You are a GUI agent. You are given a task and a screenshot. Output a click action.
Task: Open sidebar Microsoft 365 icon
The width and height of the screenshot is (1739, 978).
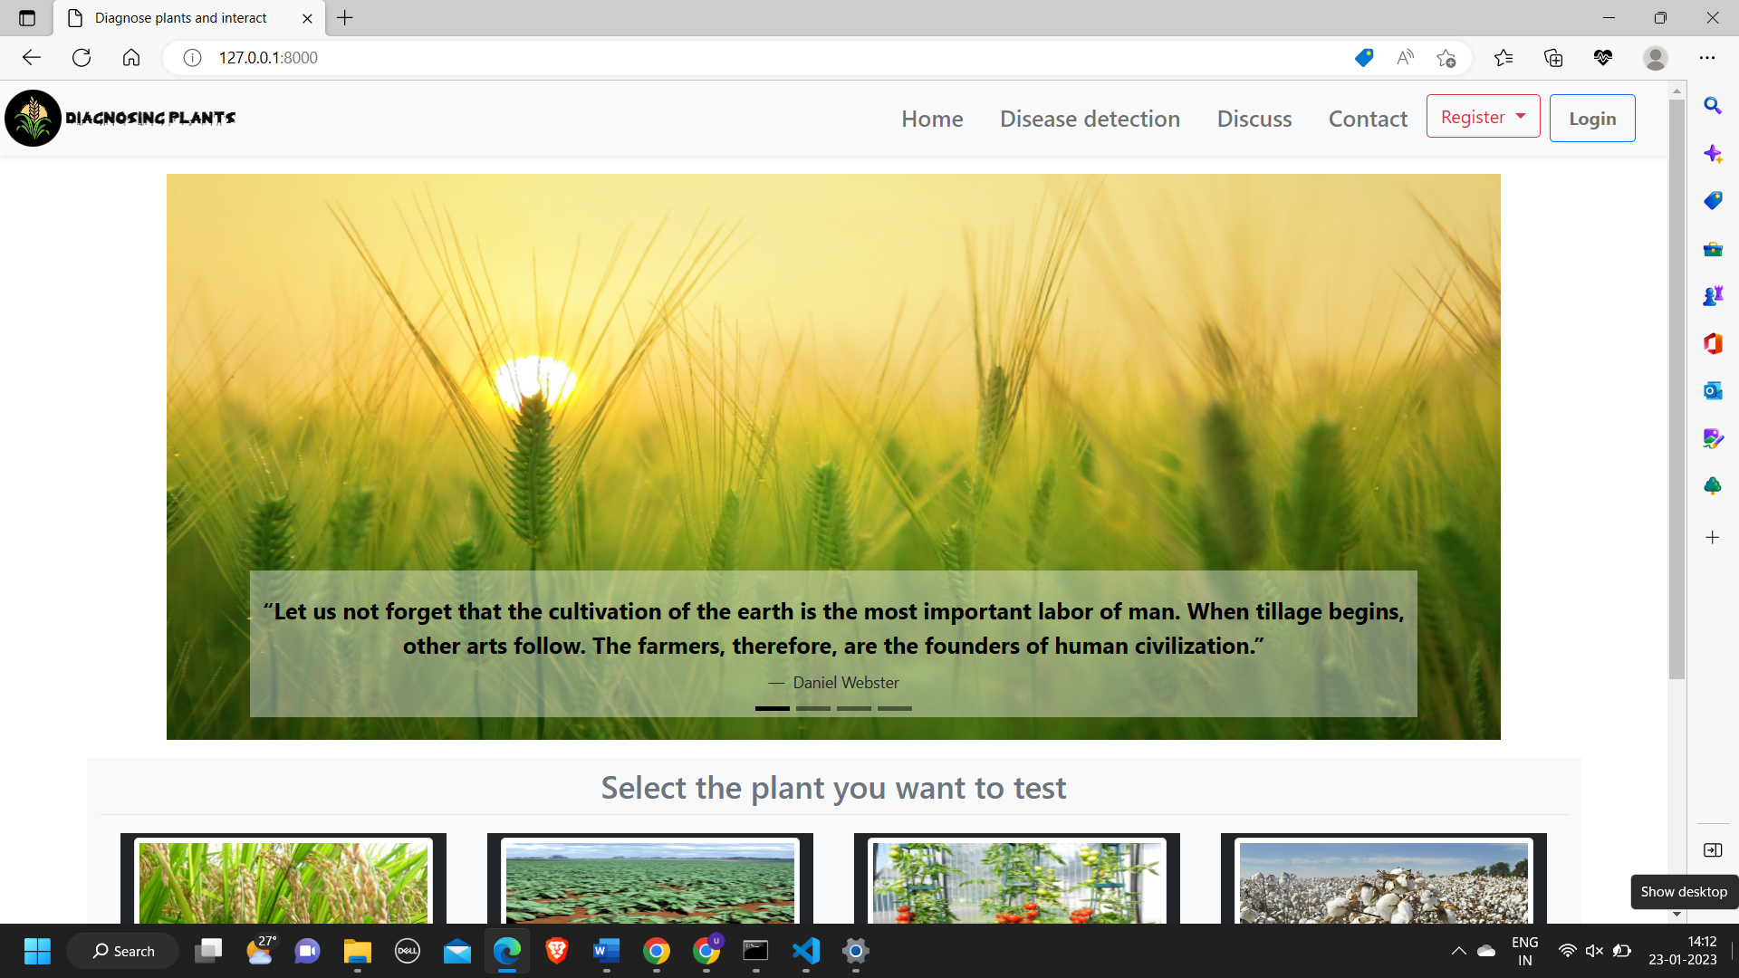1713,343
